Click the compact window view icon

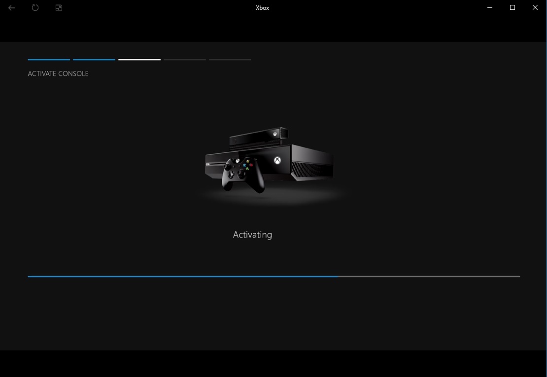coord(59,8)
